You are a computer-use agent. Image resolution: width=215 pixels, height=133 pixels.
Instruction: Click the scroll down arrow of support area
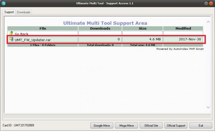pos(208,107)
